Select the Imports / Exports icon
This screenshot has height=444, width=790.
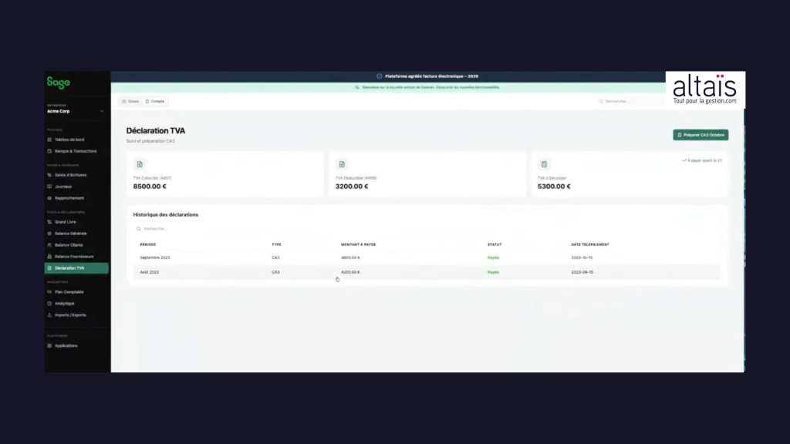49,314
